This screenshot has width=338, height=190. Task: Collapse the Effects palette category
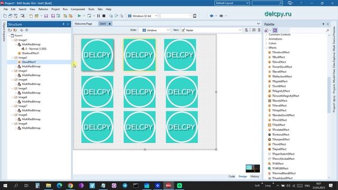click(266, 47)
